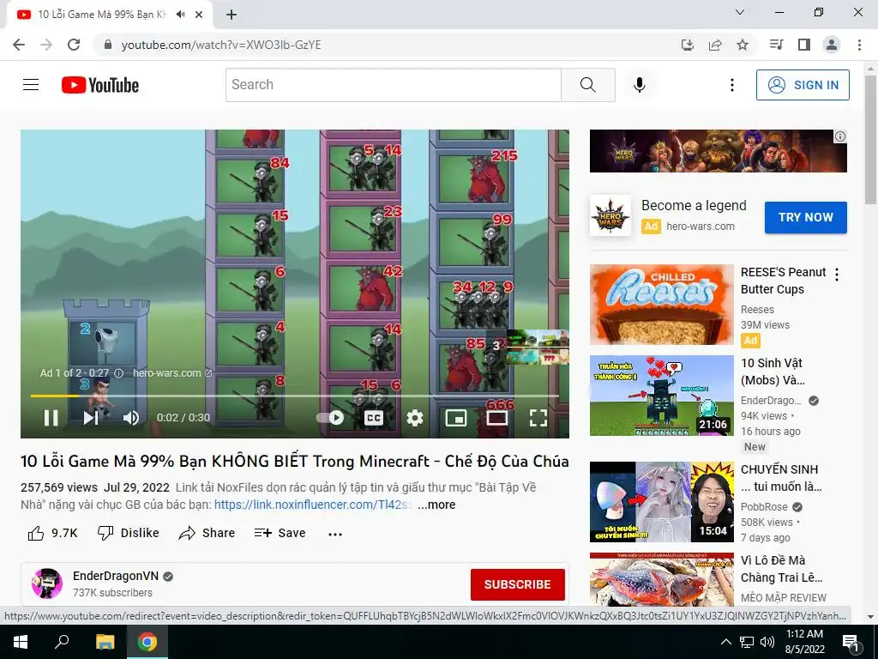Toggle the autoplay switch in player
This screenshot has height=659, width=878.
[x=330, y=418]
